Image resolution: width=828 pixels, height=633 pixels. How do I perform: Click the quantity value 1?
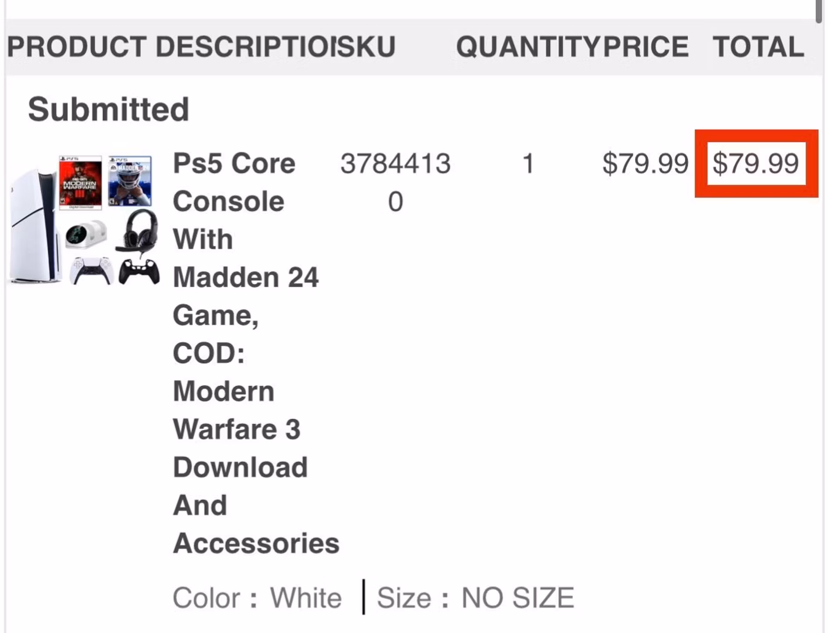tap(528, 164)
